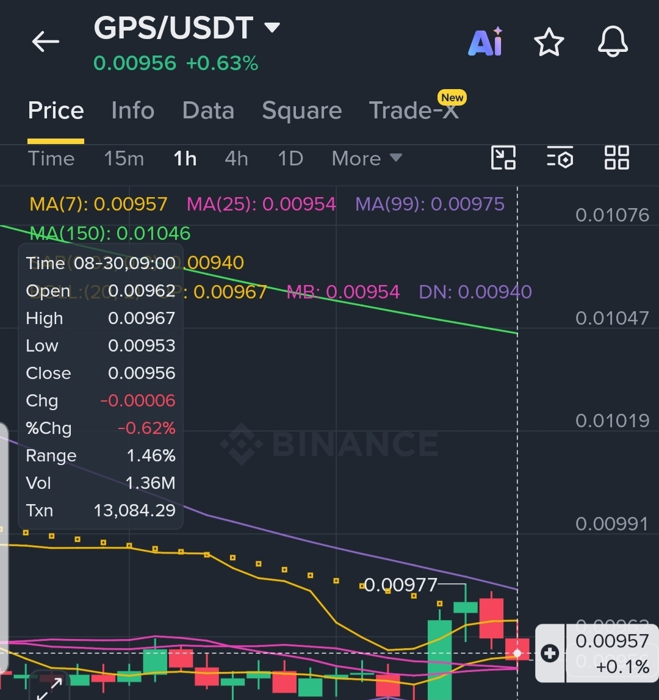Image resolution: width=659 pixels, height=700 pixels.
Task: Expand chart to fullscreen arrow icon
Action: pos(49,688)
